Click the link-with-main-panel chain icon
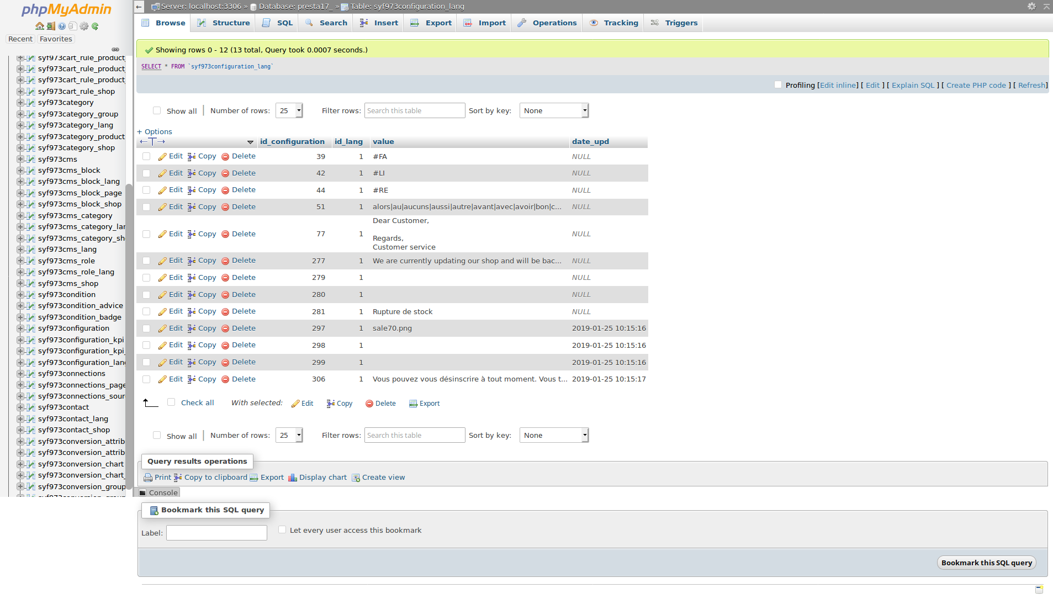Viewport: 1053px width, 604px height. (x=115, y=49)
